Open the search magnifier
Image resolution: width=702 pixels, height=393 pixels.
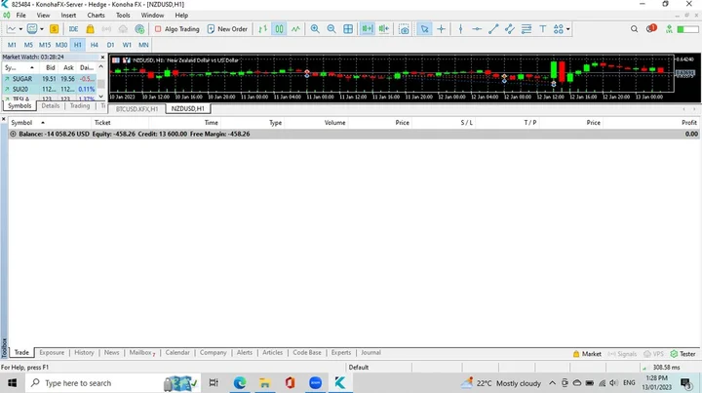(634, 29)
